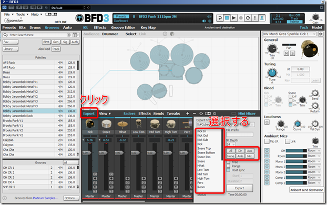Open the Default preset dropdown in host bar
327x205 pixels.
click(68, 8)
